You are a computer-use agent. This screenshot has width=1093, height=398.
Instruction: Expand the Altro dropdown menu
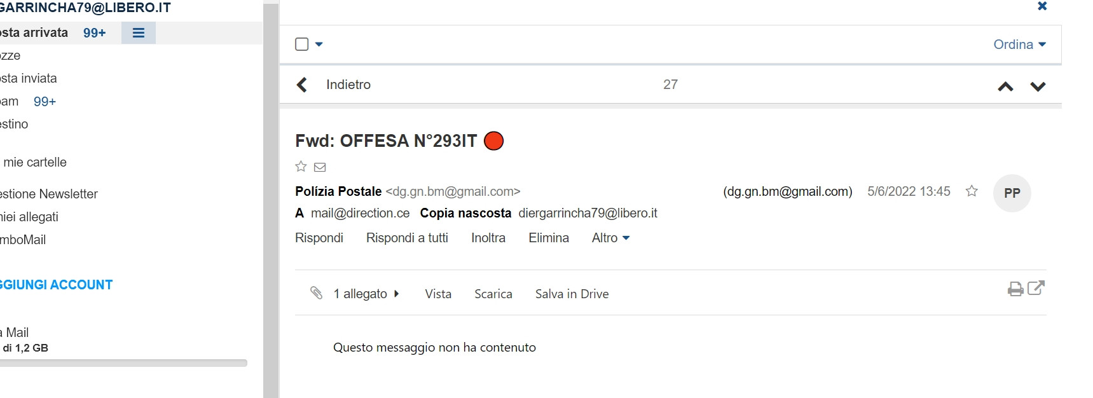[x=610, y=238]
